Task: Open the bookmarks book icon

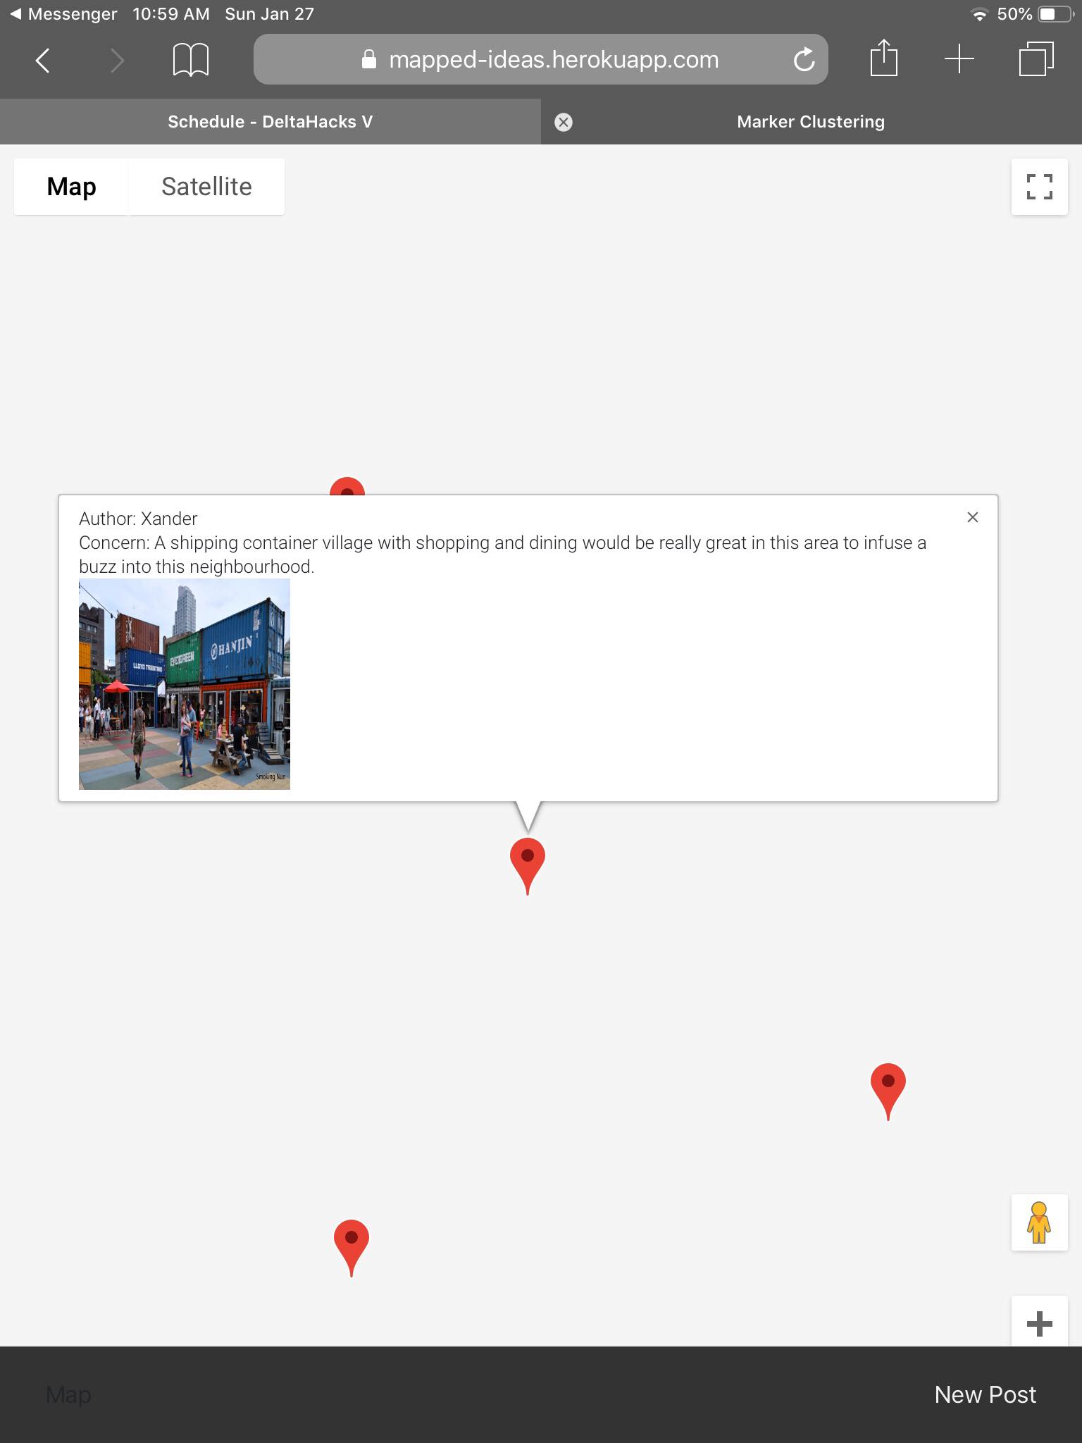Action: [x=190, y=60]
